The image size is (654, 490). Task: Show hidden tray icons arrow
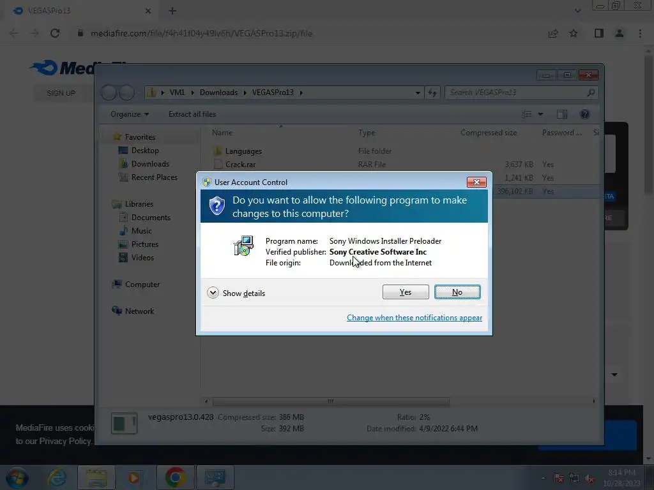point(543,479)
